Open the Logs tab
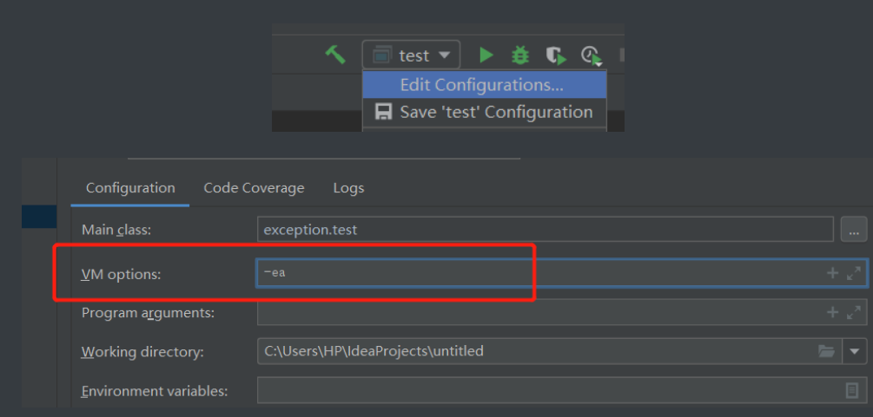873x417 pixels. (348, 188)
